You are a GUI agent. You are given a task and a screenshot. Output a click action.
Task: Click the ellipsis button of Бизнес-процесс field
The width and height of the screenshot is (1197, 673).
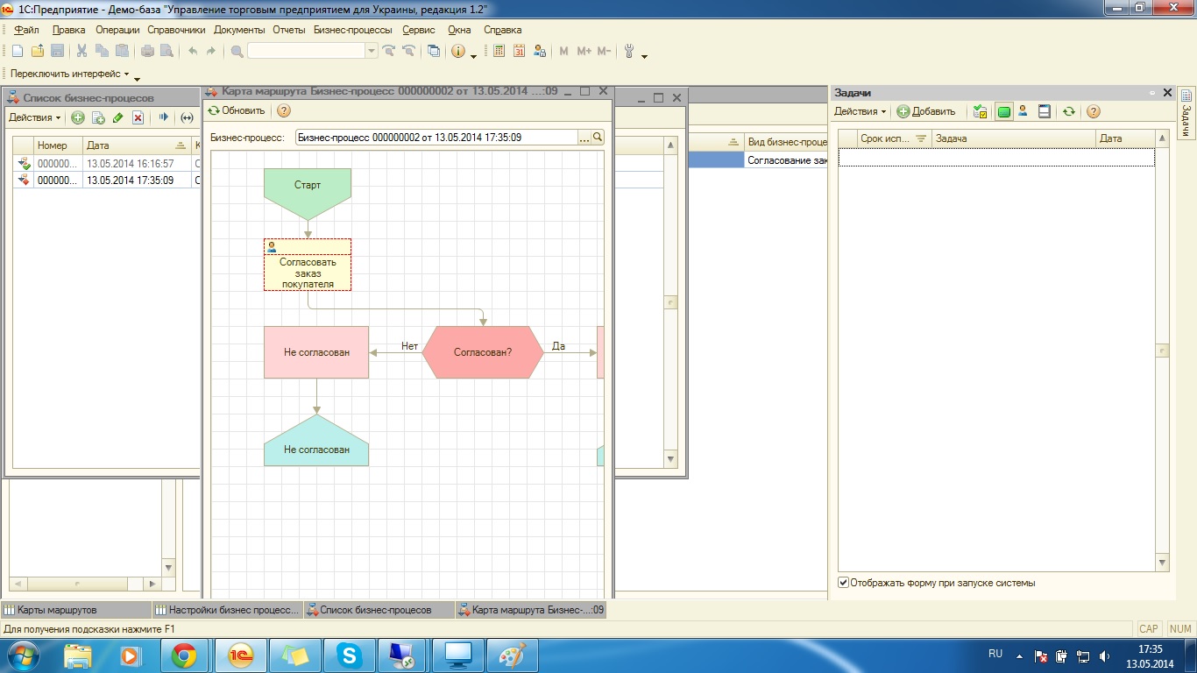[x=584, y=138]
